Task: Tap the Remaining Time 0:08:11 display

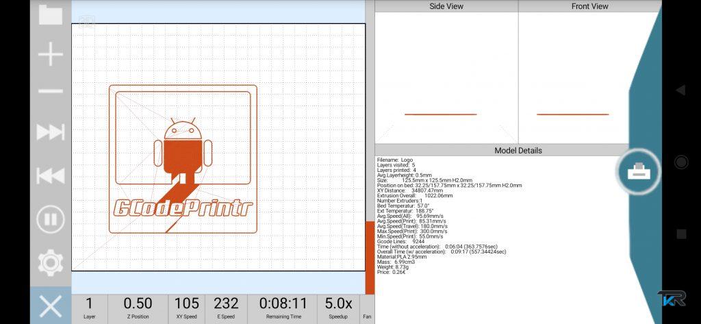Action: pos(283,308)
